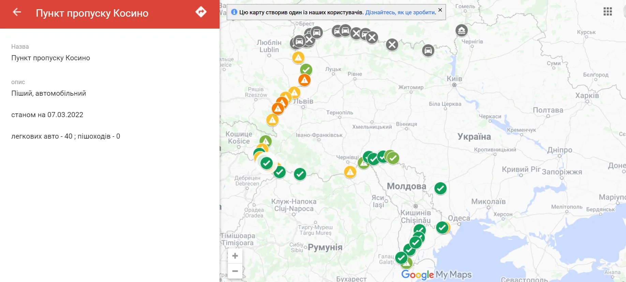Click the Тернопіль city label
This screenshot has height=282, width=626.
point(340,112)
